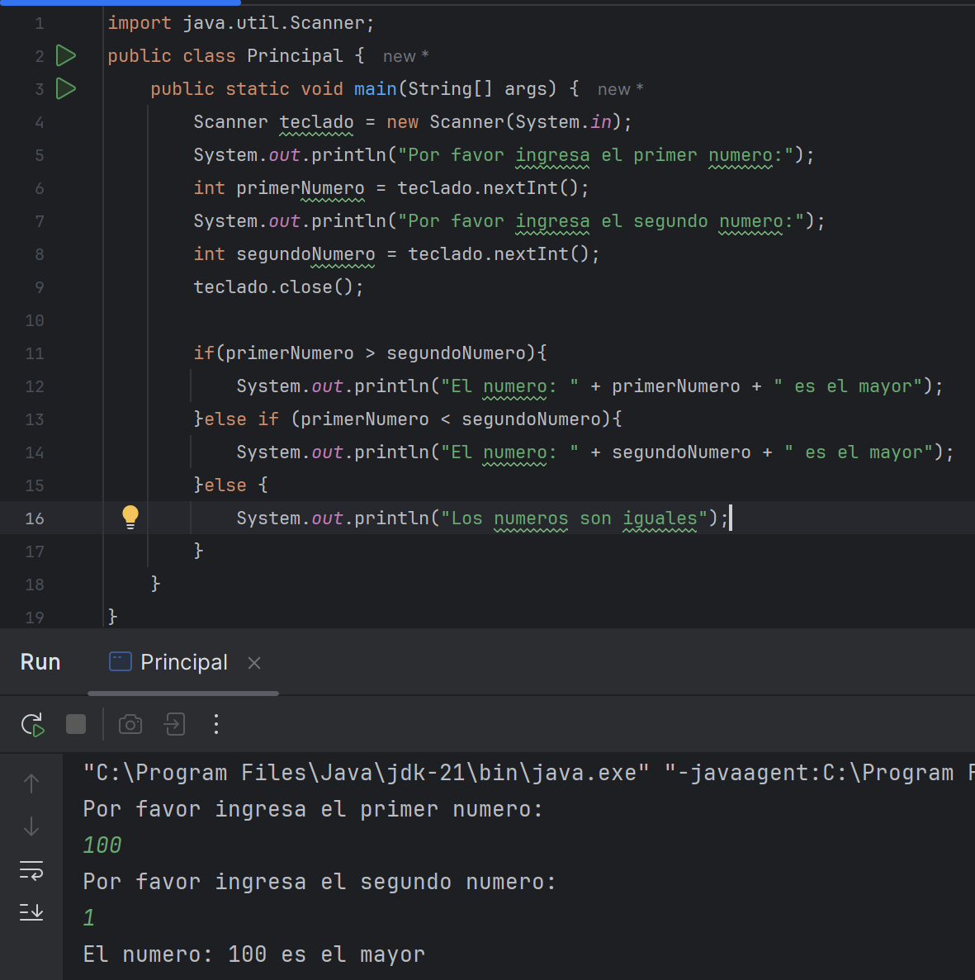The width and height of the screenshot is (975, 980).
Task: Jump up the stack trace arrow
Action: tap(31, 784)
